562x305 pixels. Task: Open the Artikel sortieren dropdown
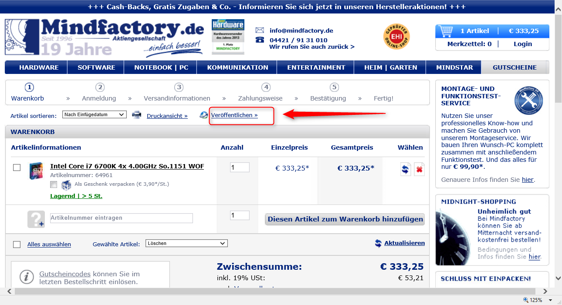(94, 114)
